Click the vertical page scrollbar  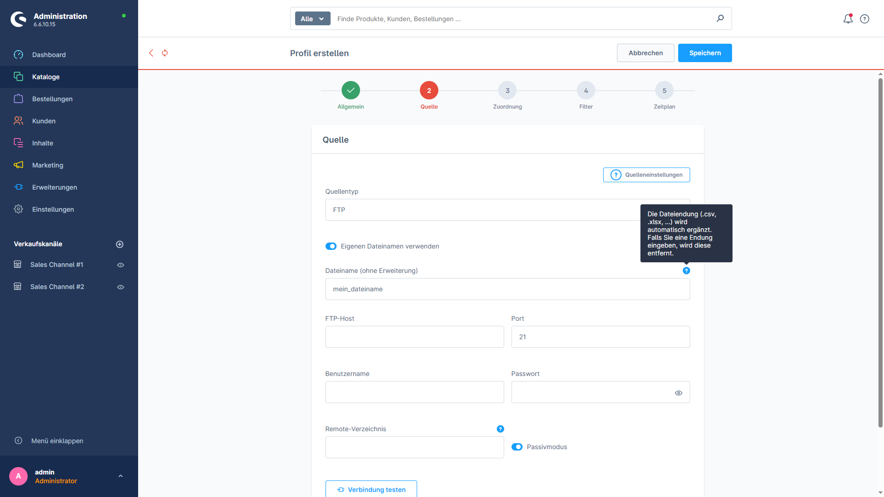point(880,253)
